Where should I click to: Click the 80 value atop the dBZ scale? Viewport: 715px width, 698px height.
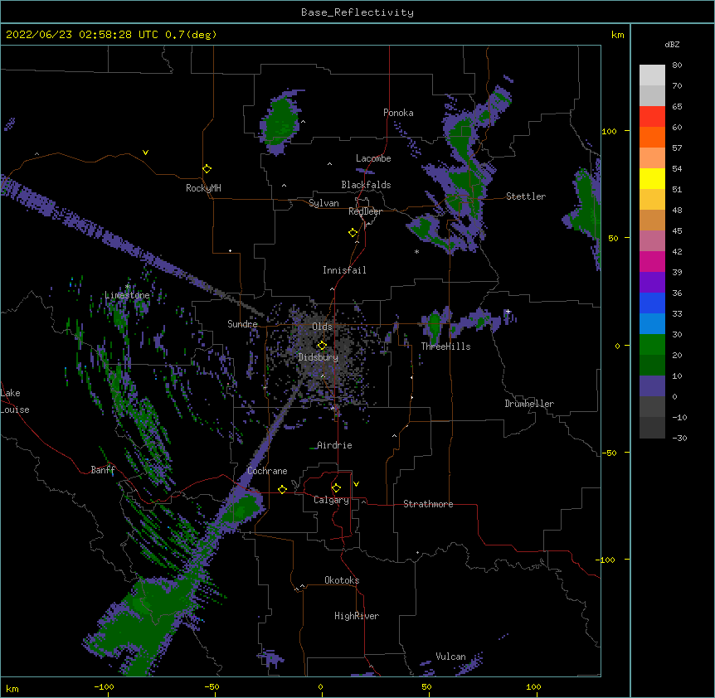(677, 65)
